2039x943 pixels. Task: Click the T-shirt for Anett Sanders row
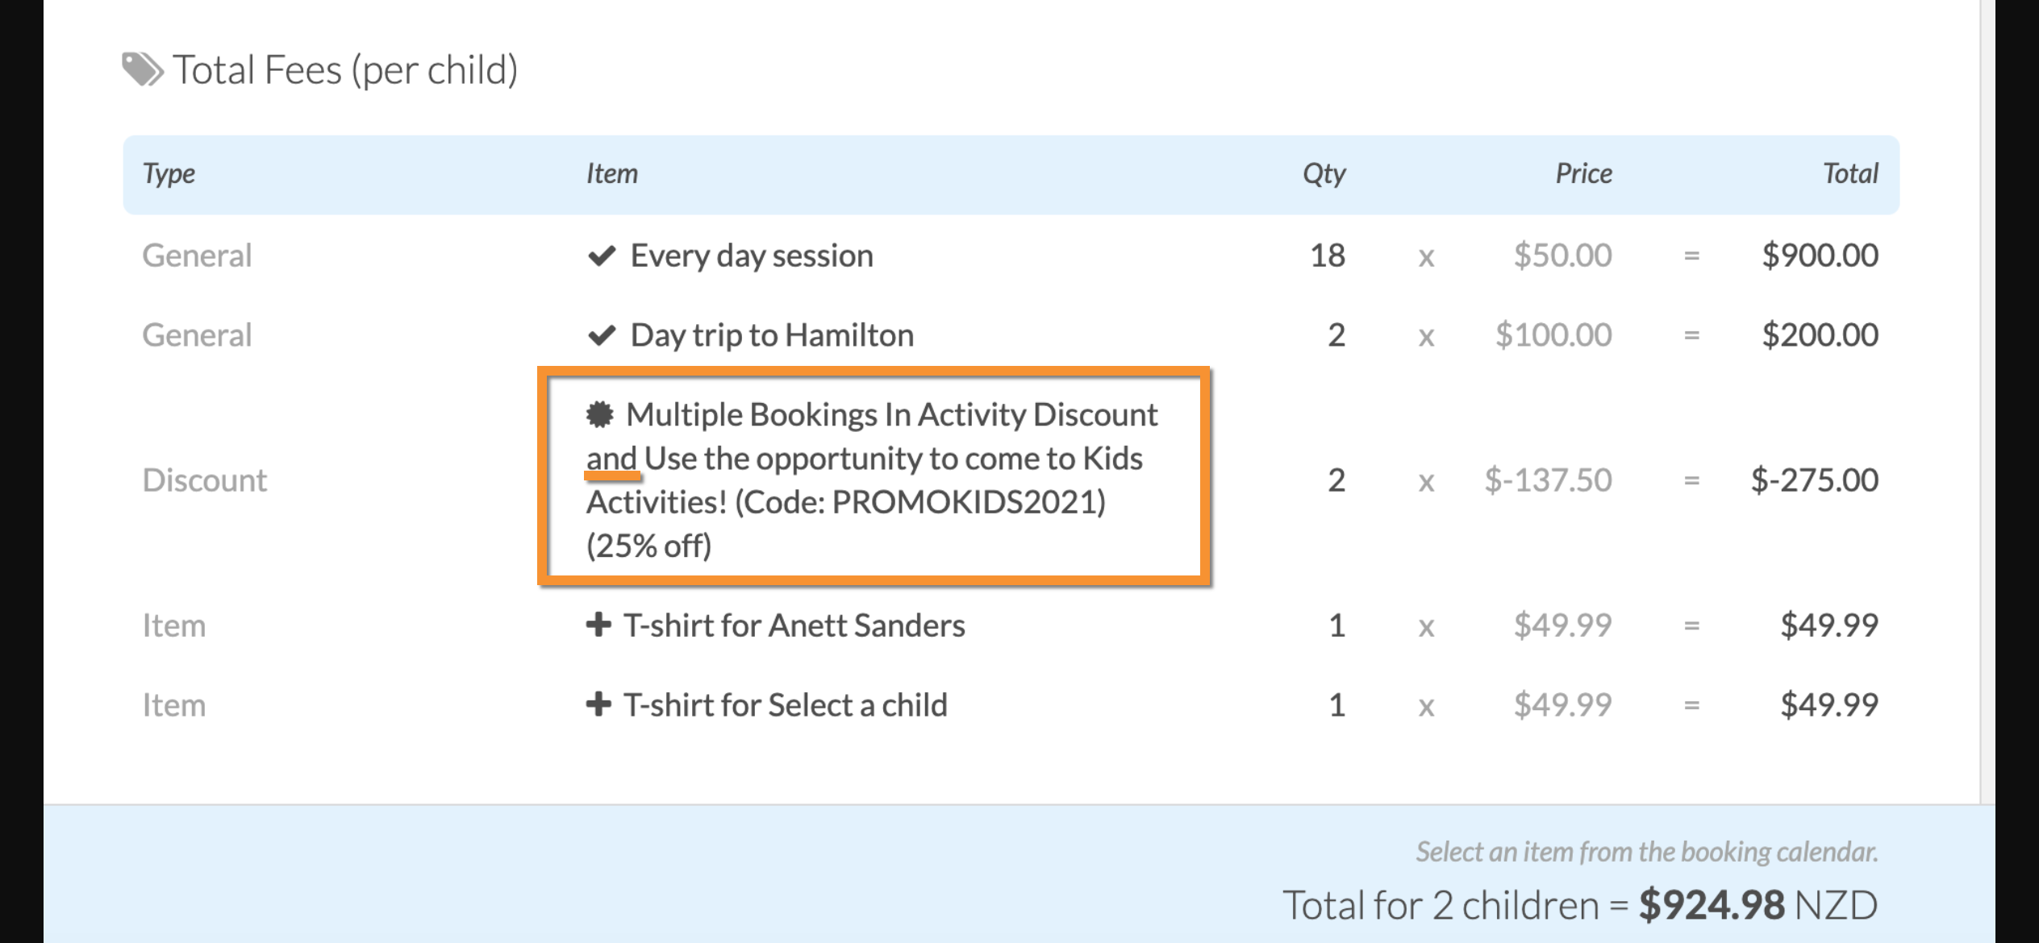click(x=1011, y=625)
